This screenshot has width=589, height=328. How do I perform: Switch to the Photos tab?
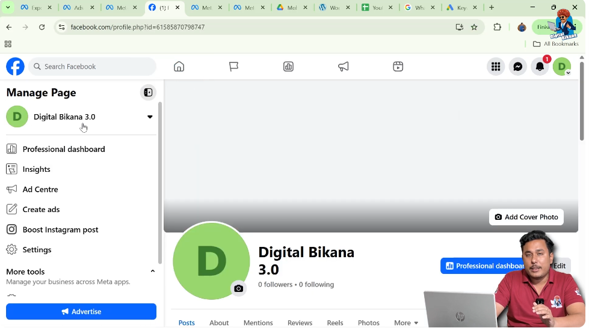tap(368, 323)
